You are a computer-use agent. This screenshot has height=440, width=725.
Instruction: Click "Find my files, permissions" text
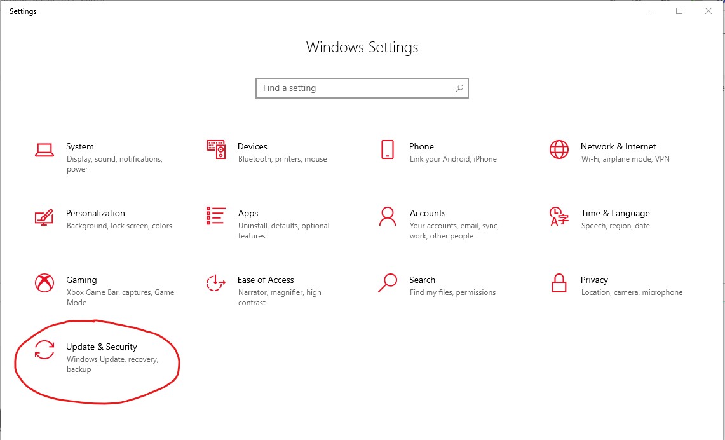[452, 292]
